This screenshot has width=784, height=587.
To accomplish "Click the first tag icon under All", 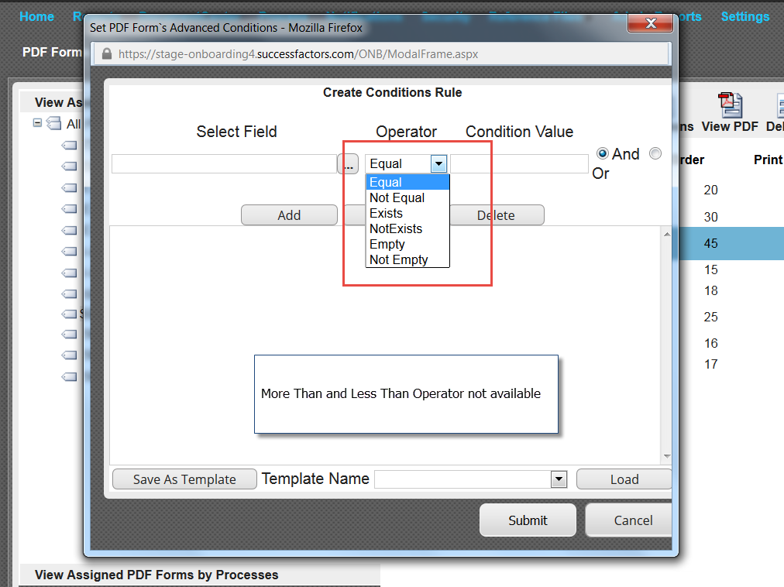I will [70, 146].
